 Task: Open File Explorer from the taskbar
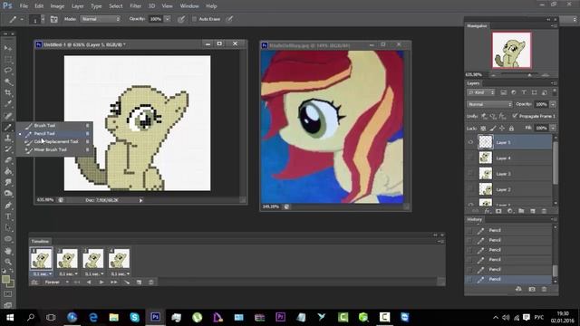[114, 317]
